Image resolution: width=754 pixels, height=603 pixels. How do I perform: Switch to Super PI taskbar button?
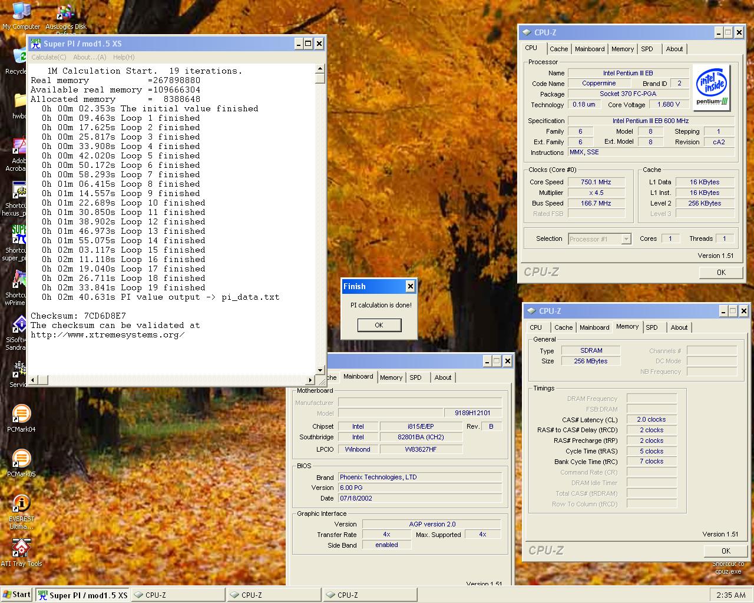coord(82,595)
